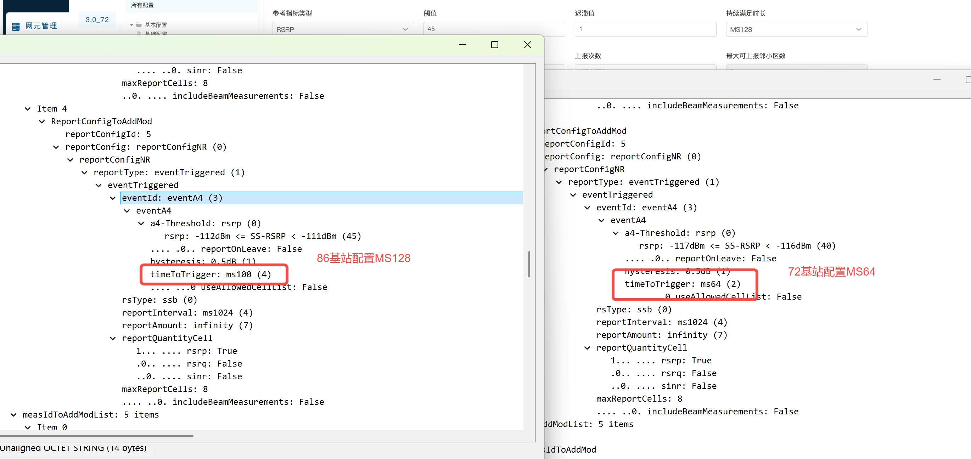Minimize the right packet window
This screenshot has height=459, width=971.
(937, 80)
